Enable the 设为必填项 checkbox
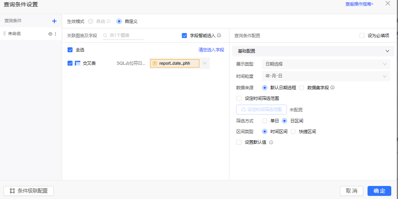Viewport: 398px width, 199px height. (362, 36)
